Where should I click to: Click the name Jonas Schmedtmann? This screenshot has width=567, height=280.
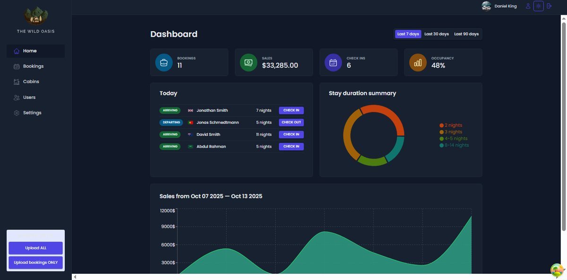pos(218,122)
